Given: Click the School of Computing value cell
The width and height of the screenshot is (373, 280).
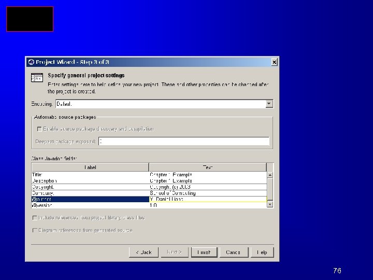Looking at the screenshot, I should click(208, 193).
